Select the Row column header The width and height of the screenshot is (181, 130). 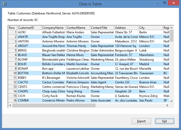click(12, 28)
